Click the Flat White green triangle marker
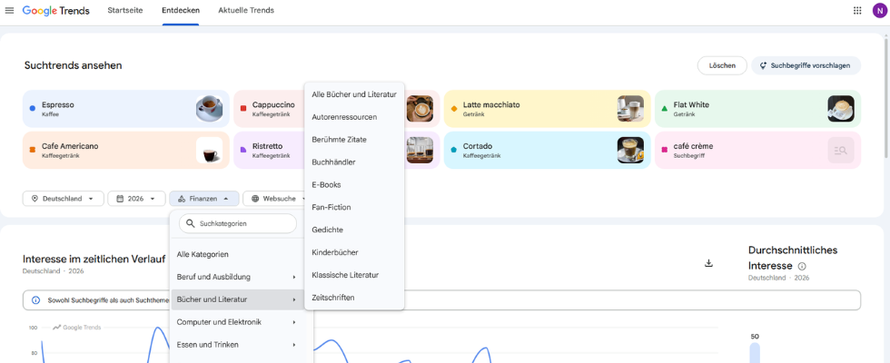Viewport: 890px width, 363px height. pos(664,108)
